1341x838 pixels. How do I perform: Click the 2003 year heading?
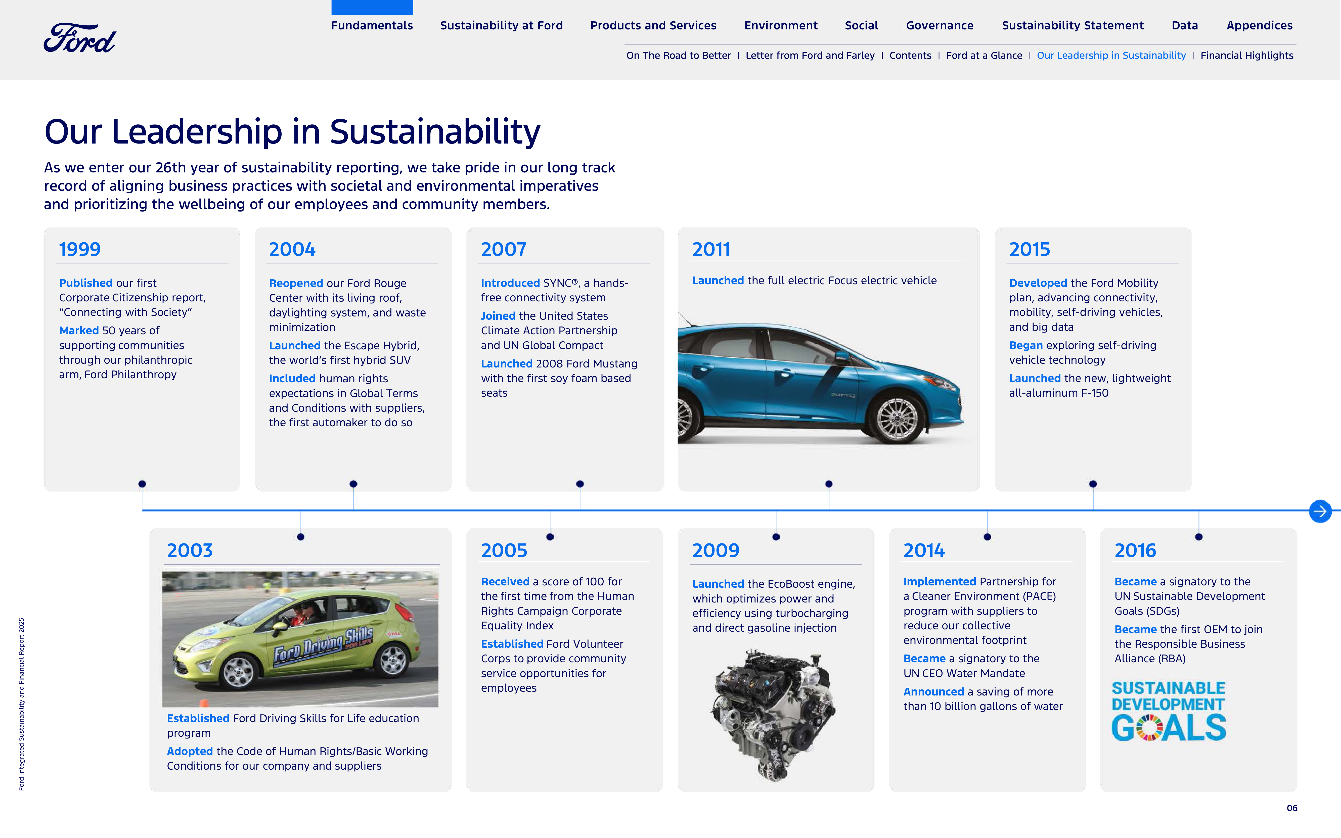pyautogui.click(x=190, y=550)
